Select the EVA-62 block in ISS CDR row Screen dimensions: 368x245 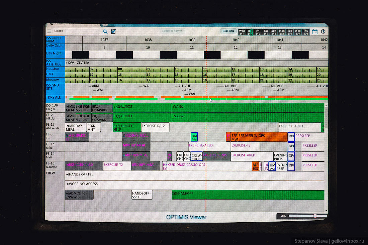tap(248, 108)
